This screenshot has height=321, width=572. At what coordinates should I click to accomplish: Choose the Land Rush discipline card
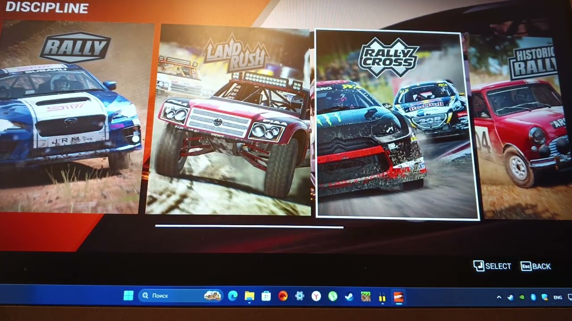point(229,119)
